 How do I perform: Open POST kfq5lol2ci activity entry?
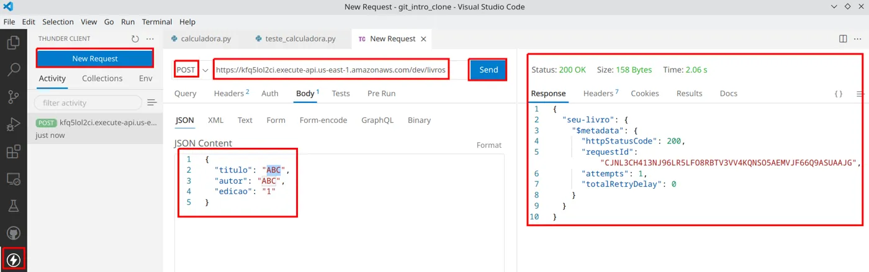[95, 129]
